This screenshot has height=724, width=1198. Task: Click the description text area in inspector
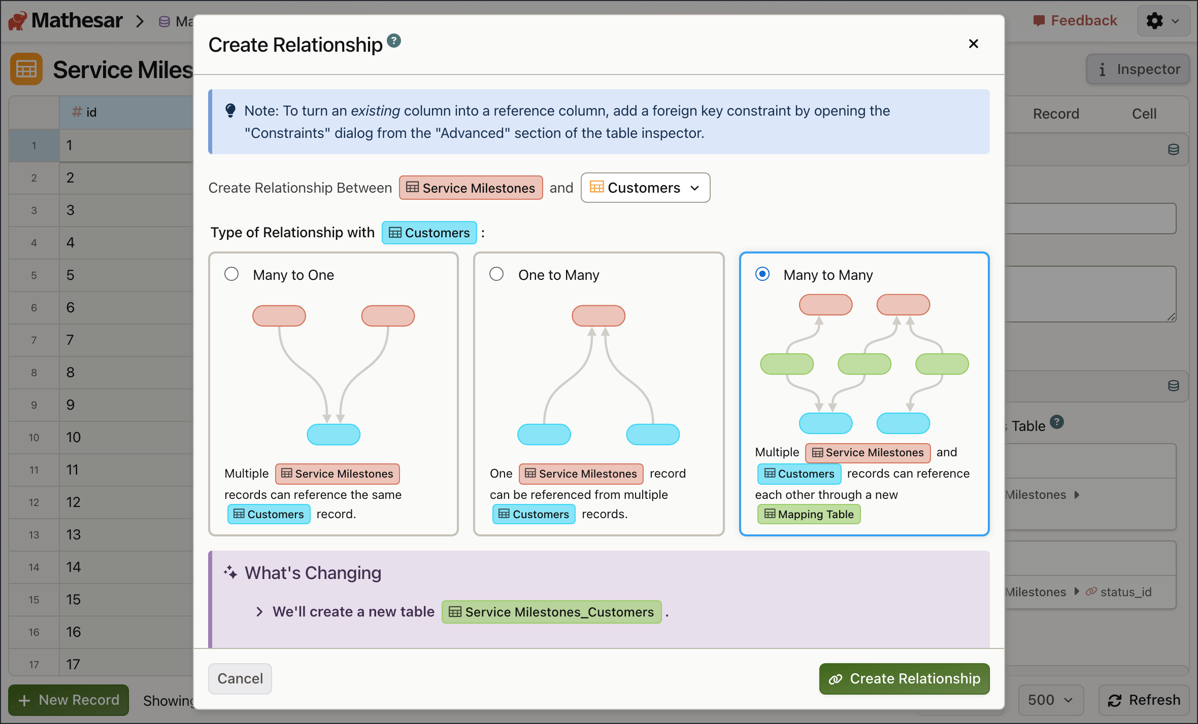pos(1090,294)
